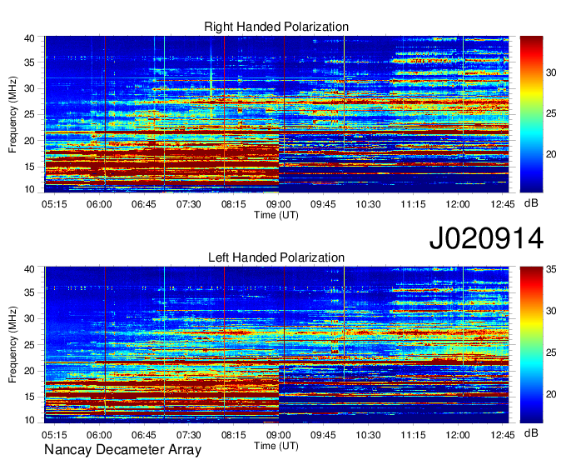
Task: Click 06:45 time tick of upper plot
Action: [144, 204]
